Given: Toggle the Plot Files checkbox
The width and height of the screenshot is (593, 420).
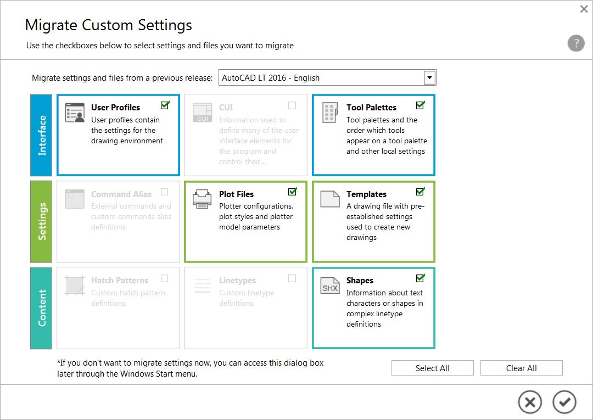Looking at the screenshot, I should pyautogui.click(x=292, y=192).
